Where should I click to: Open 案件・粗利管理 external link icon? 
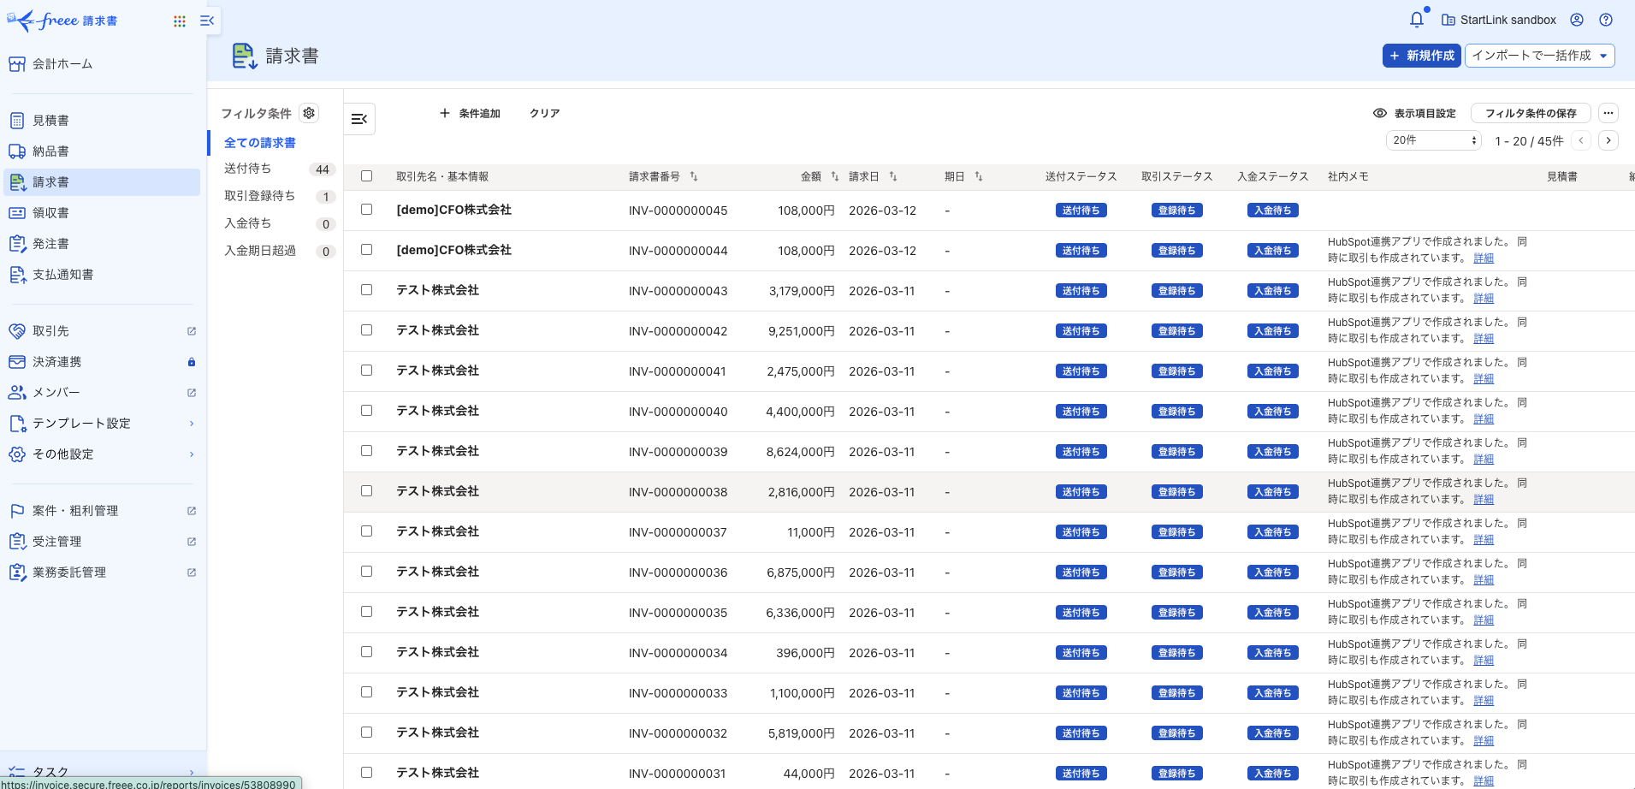pos(192,511)
